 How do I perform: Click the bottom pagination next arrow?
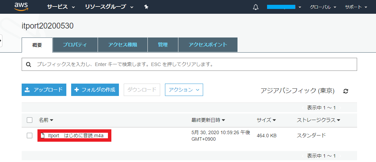pos(340,156)
